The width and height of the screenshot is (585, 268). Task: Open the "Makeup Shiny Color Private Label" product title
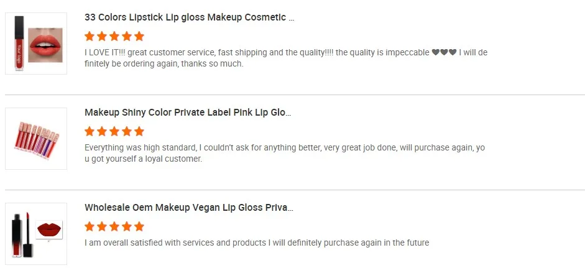(x=187, y=113)
